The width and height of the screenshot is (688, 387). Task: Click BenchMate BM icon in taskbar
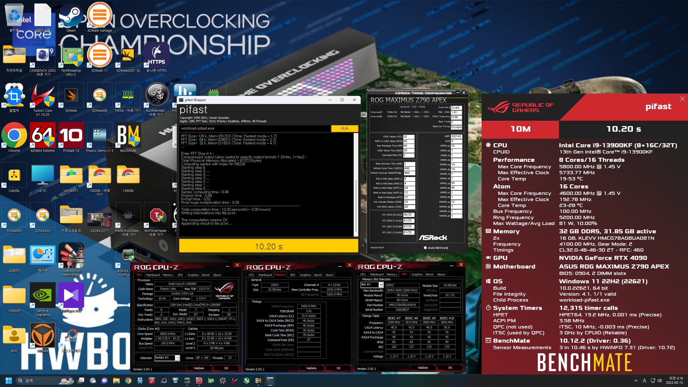coord(258,380)
